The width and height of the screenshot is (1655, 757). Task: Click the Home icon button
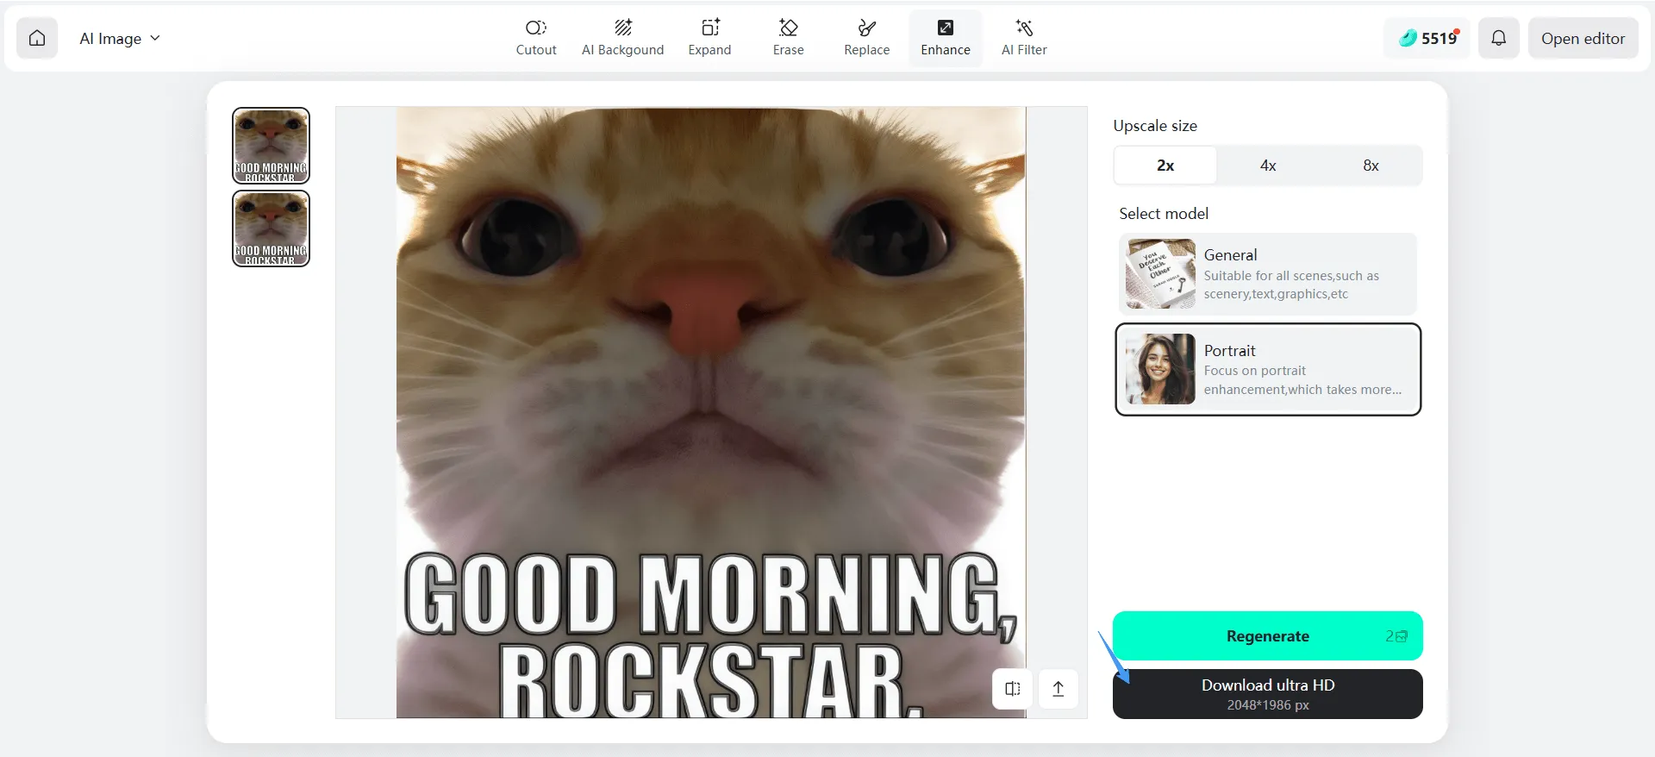(x=37, y=38)
